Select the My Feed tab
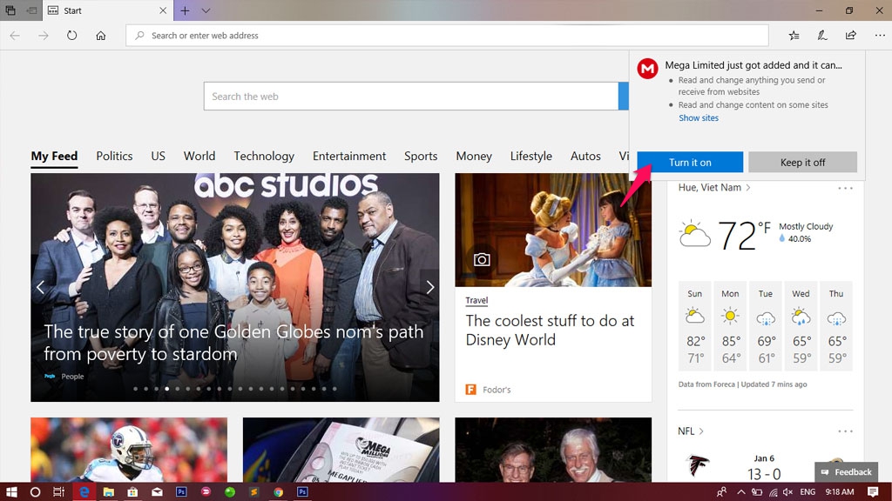 pos(54,156)
